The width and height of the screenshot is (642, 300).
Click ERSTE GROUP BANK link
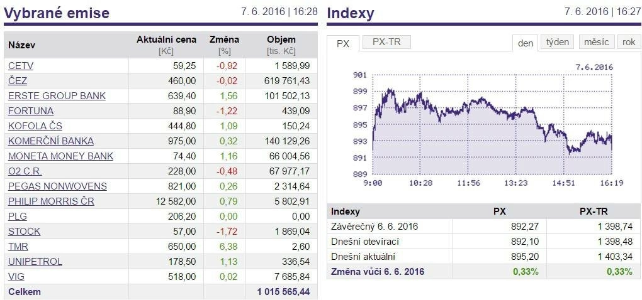point(57,96)
